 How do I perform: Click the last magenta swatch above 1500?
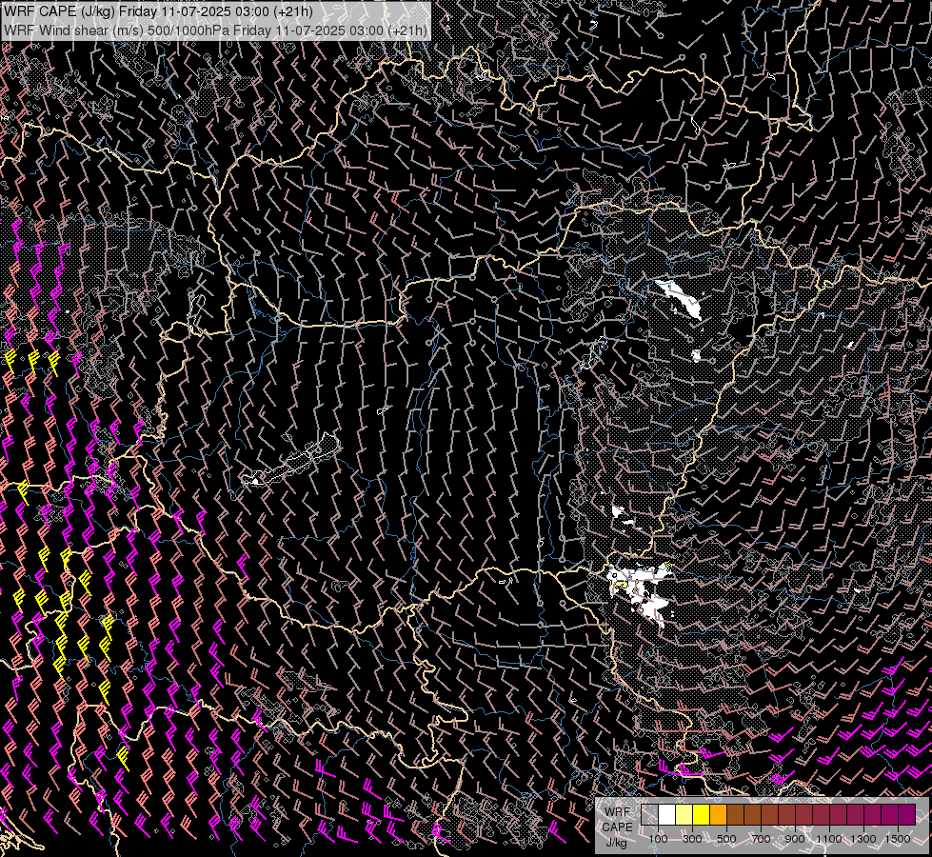(x=907, y=814)
